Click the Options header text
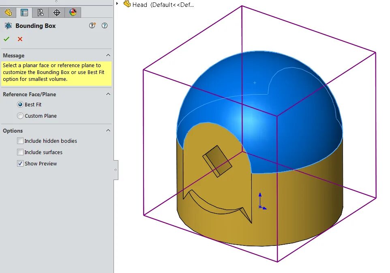 point(13,131)
